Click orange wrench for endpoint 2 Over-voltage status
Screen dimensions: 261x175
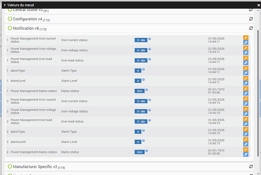(x=246, y=109)
